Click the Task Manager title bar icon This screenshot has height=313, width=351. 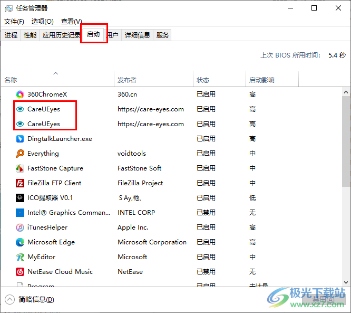[x=9, y=8]
